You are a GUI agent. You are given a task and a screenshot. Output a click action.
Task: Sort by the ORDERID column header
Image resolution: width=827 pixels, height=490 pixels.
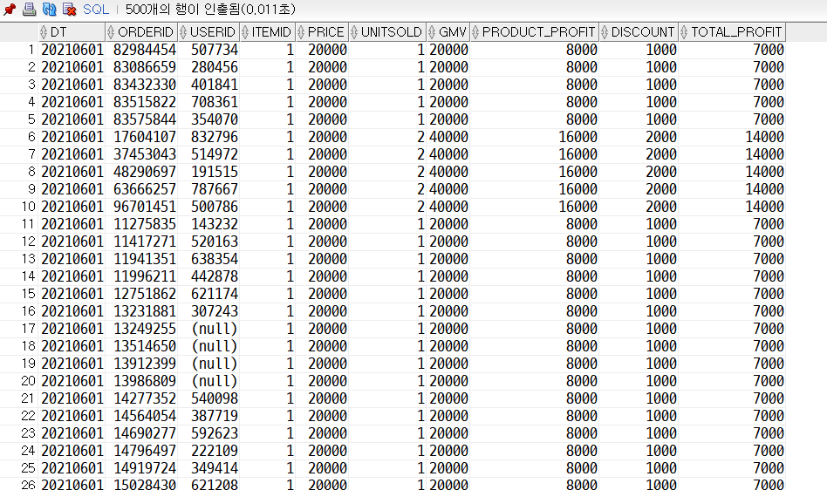[x=142, y=32]
